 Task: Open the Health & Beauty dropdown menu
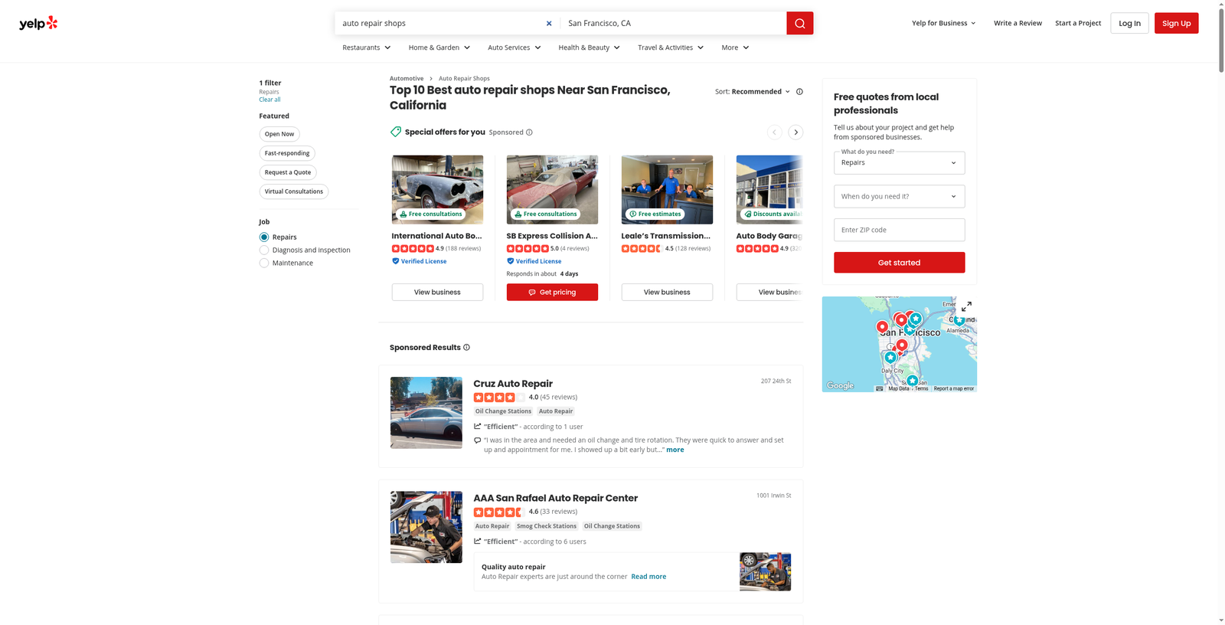click(x=590, y=47)
